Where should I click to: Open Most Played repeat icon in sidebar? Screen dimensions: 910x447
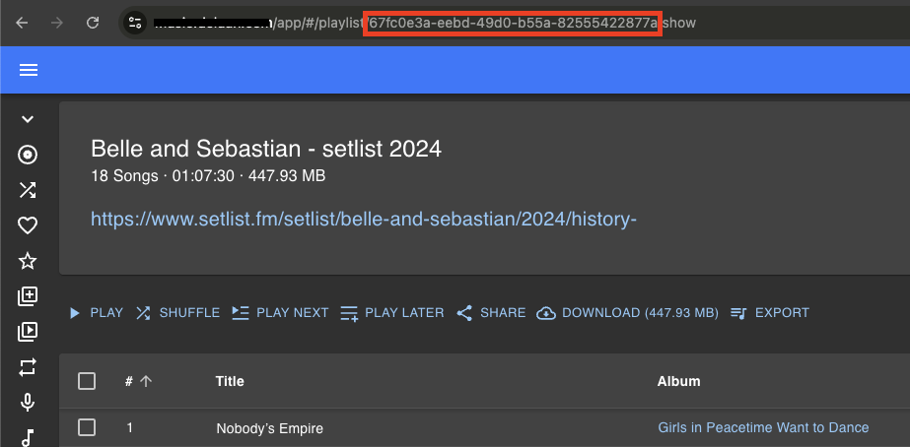pos(28,366)
